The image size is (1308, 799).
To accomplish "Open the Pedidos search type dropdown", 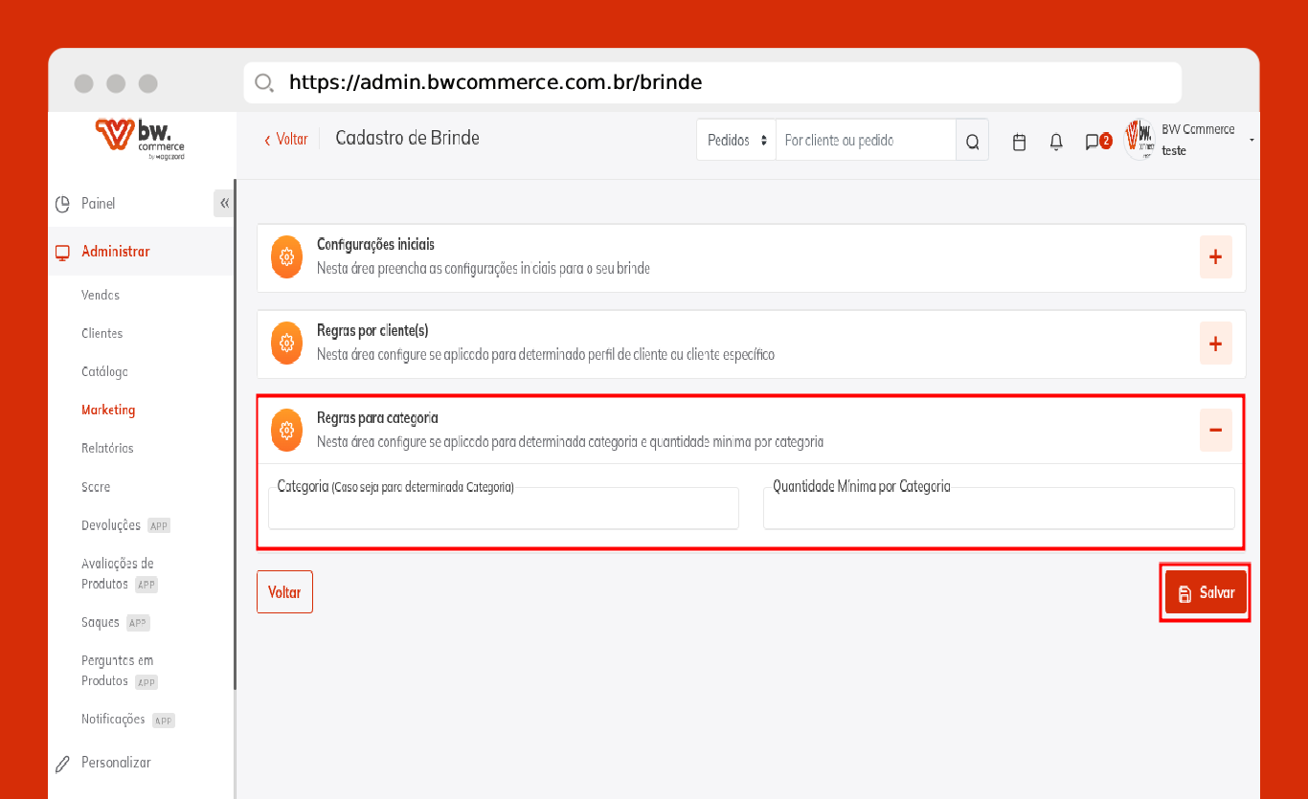I will tap(736, 141).
